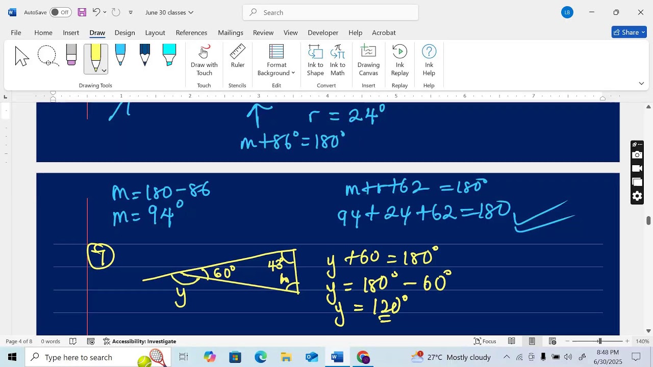Image resolution: width=653 pixels, height=367 pixels.
Task: Open yellow pen options dropdown arrow
Action: (104, 71)
